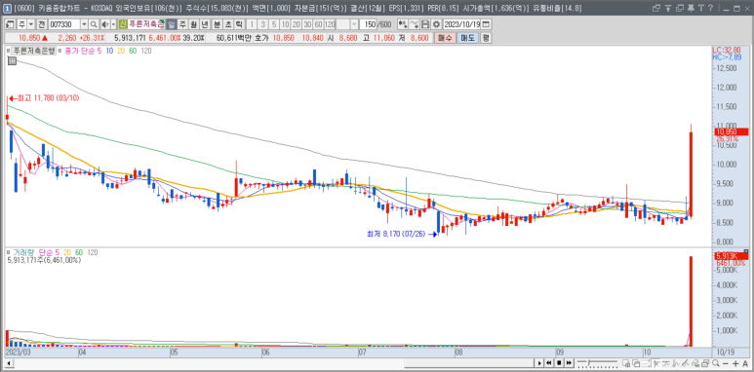Collapse the price chart panel marker
The image size is (754, 372).
click(x=7, y=50)
